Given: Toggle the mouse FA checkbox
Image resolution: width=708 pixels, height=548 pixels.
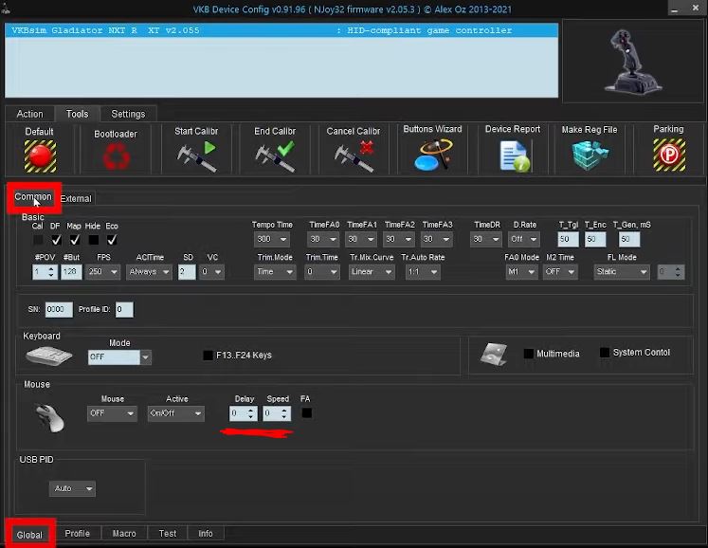Looking at the screenshot, I should click(x=306, y=413).
